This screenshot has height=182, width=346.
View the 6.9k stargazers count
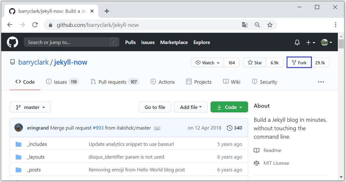(274, 63)
